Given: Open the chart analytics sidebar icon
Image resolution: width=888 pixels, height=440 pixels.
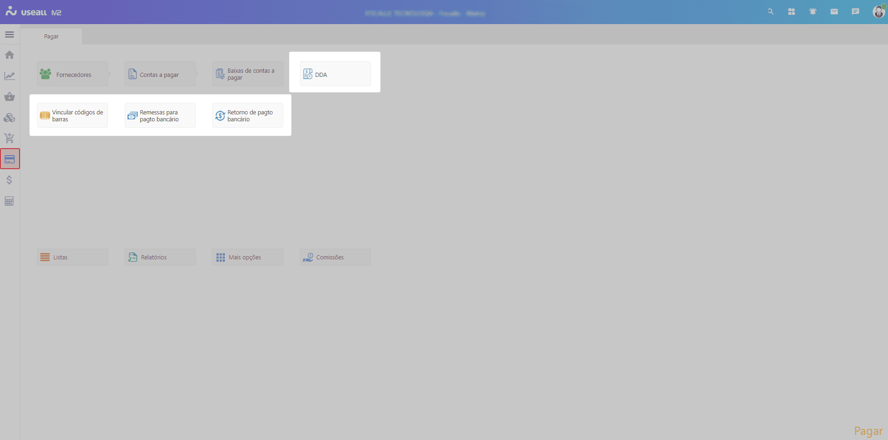Looking at the screenshot, I should pyautogui.click(x=9, y=76).
